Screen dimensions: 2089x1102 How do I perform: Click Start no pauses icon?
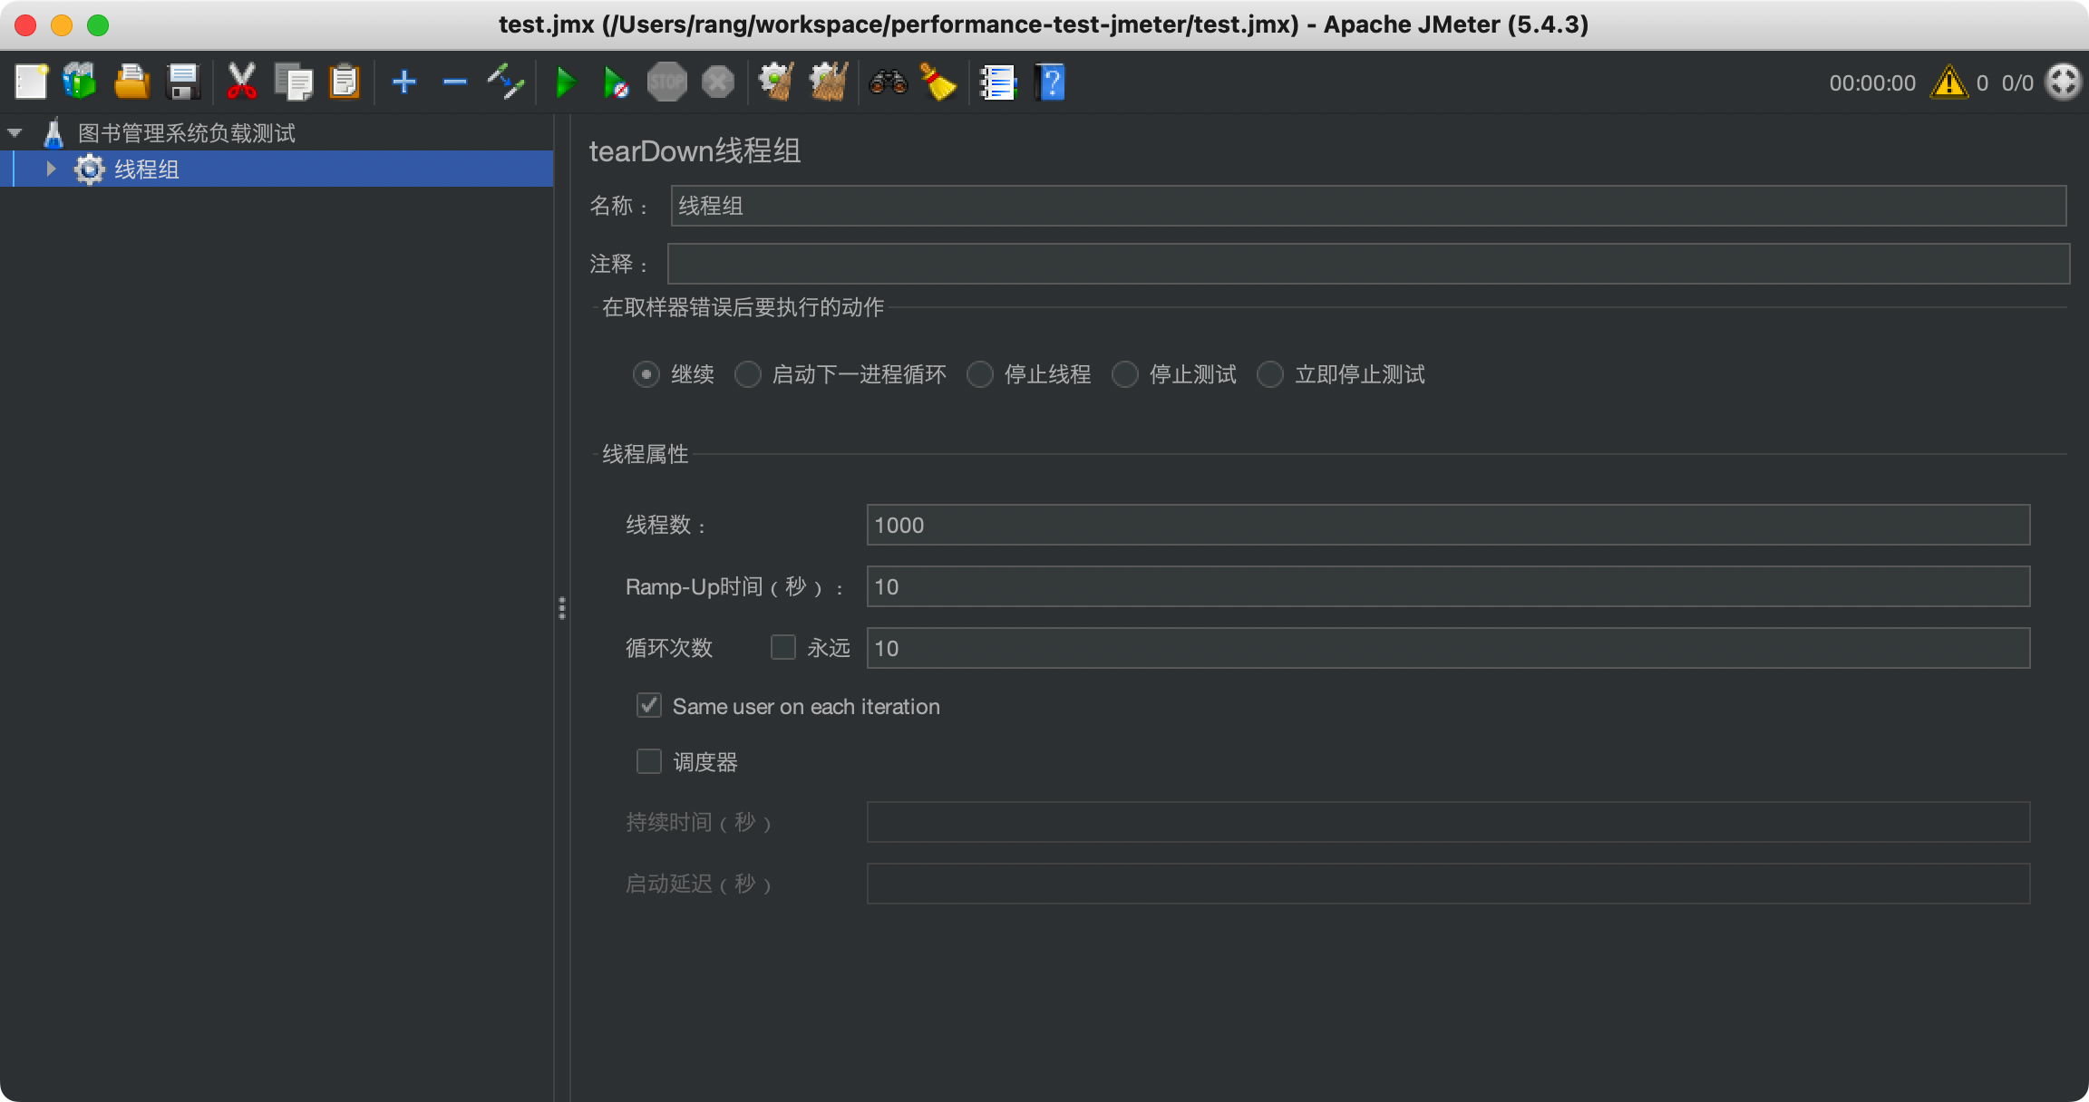pos(616,82)
